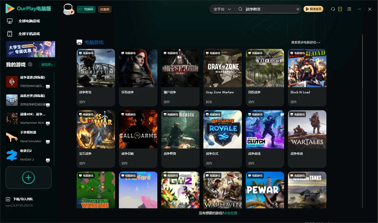
Task: Select 战争雷霆(国际服) in my games
Action: pos(29,82)
